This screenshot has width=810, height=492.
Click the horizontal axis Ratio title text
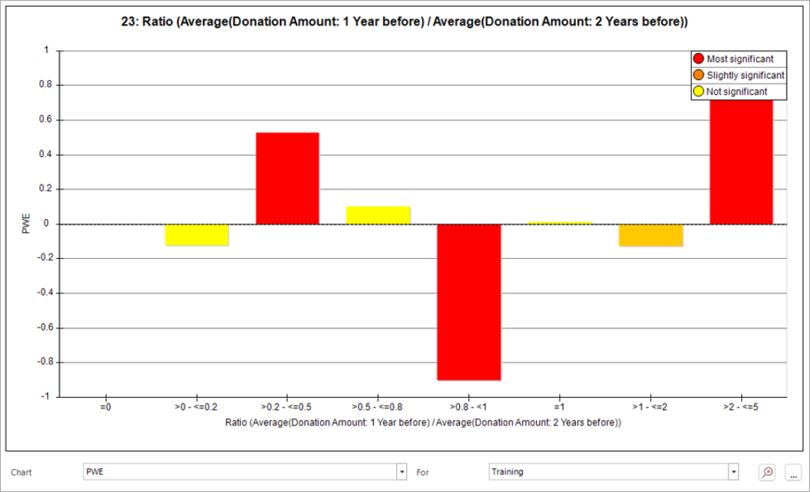click(x=423, y=422)
